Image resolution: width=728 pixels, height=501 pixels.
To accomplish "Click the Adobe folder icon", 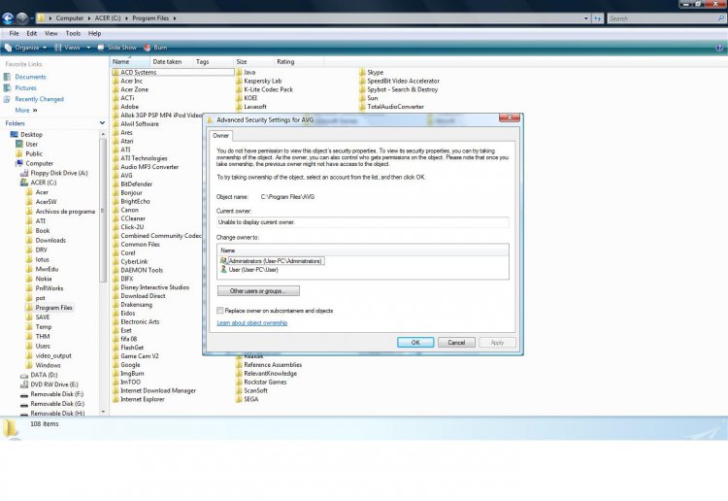I will [x=116, y=107].
